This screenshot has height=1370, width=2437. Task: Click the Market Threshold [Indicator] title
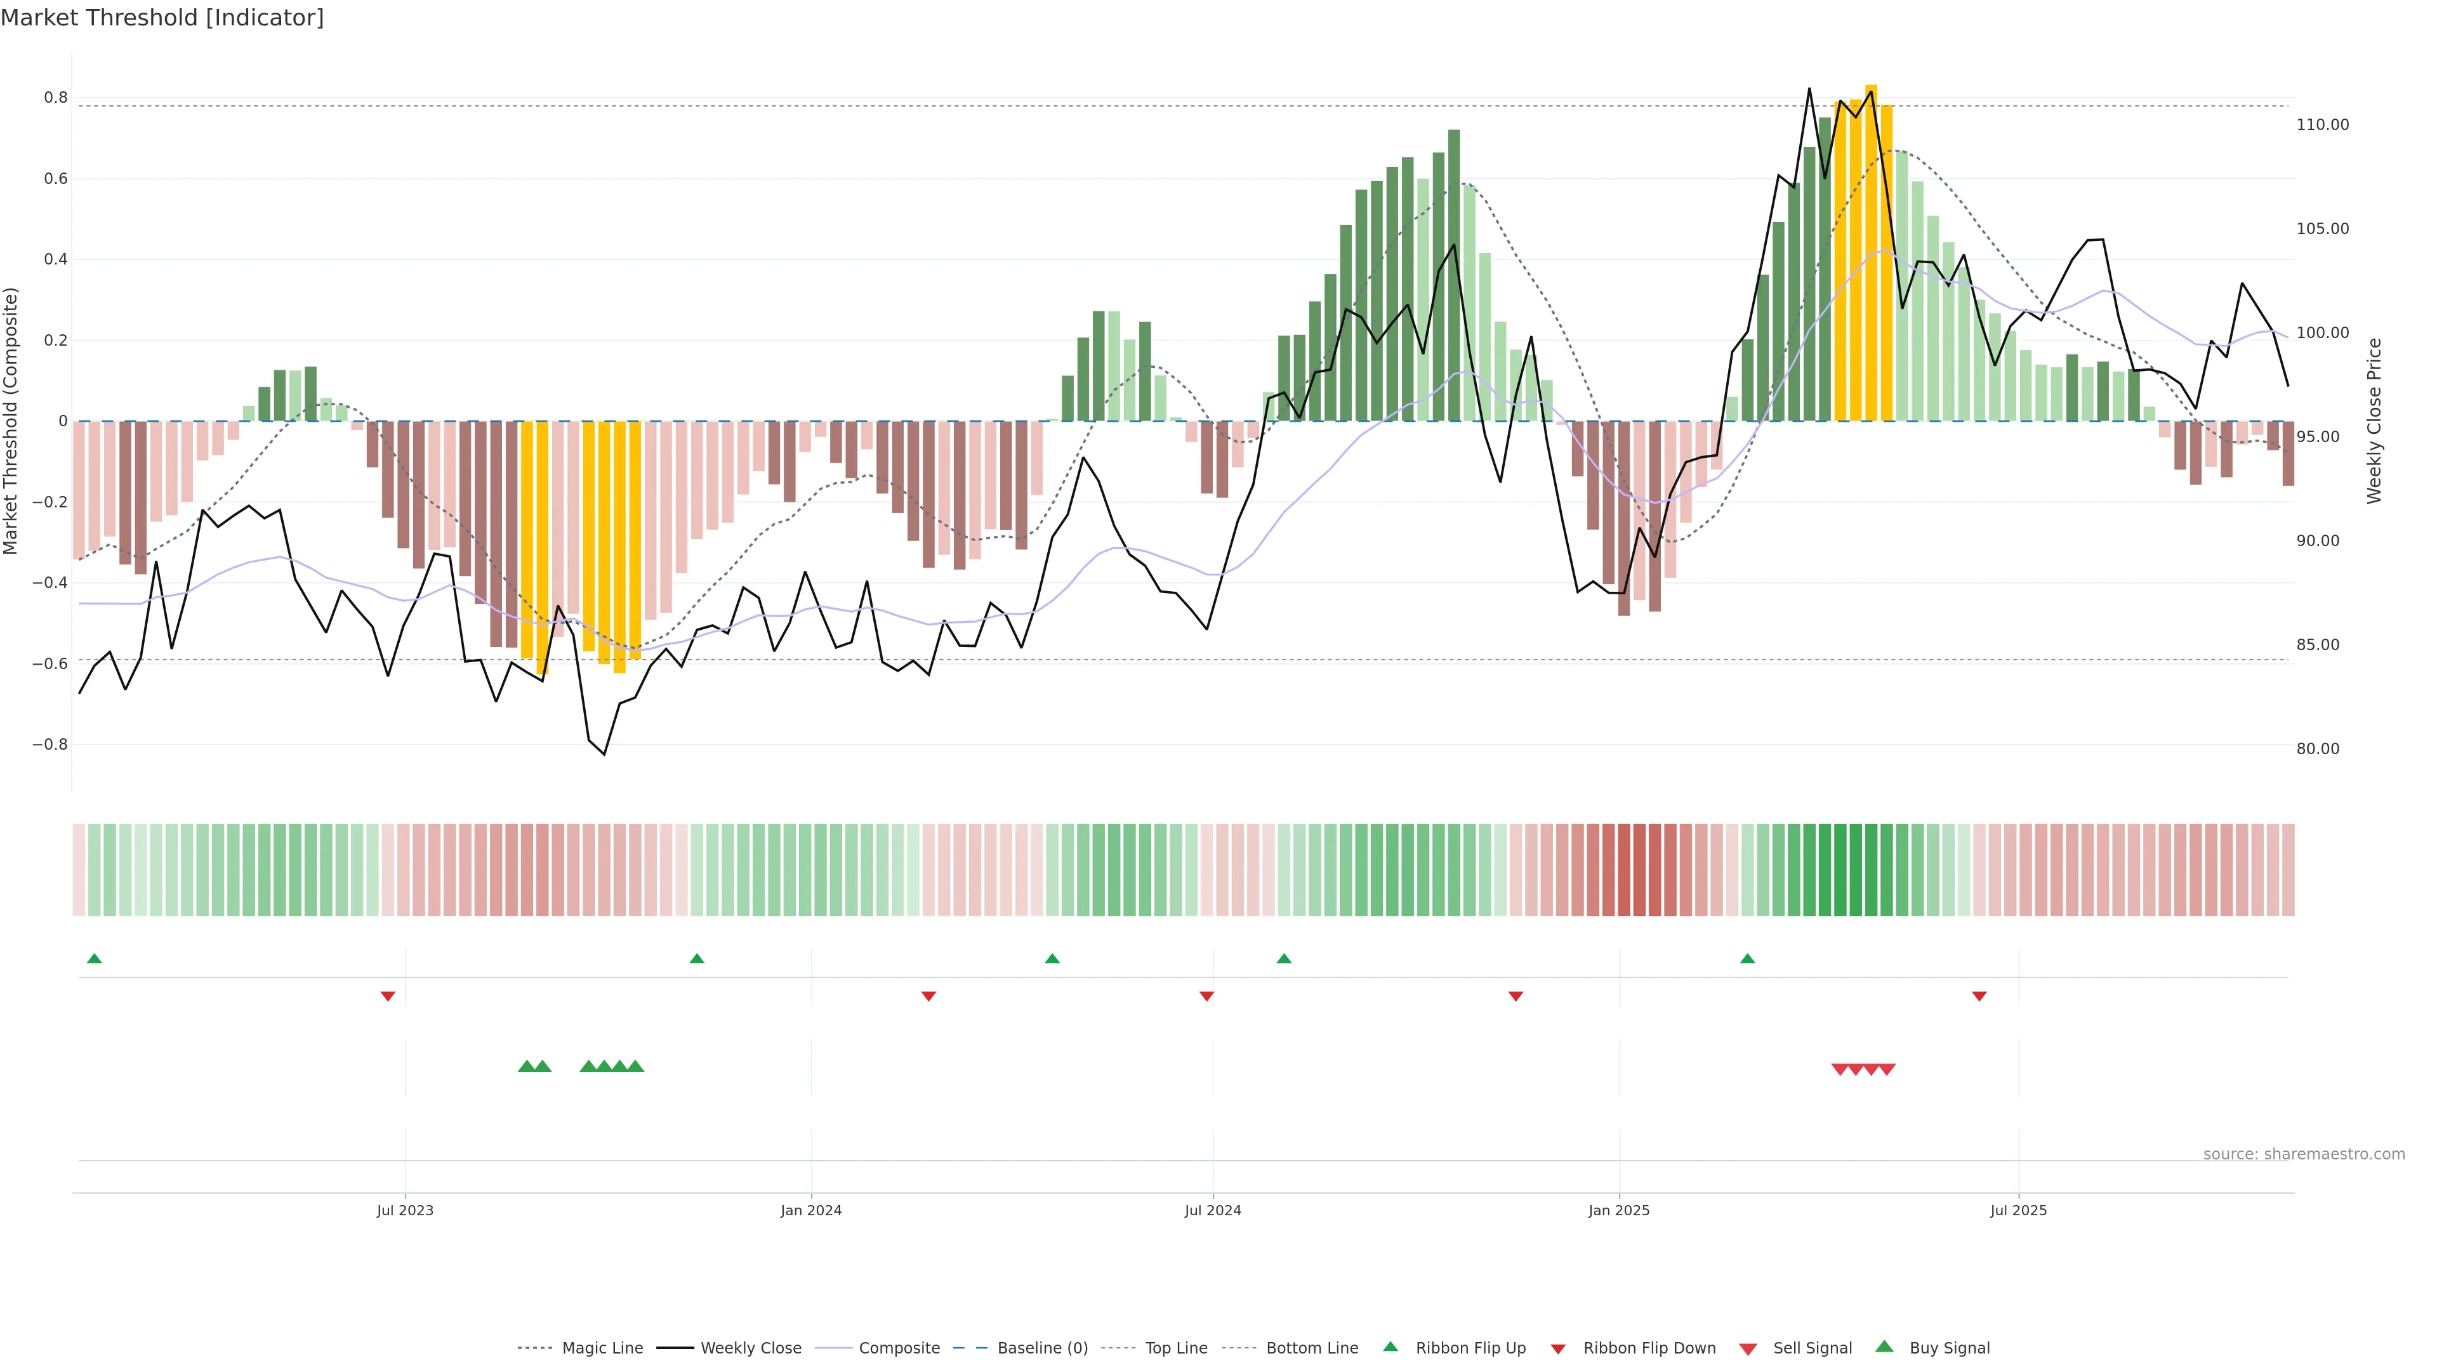tap(162, 18)
